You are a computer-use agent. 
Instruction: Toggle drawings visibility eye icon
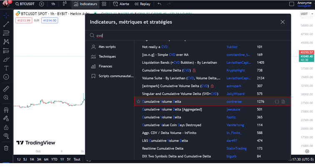click(6, 136)
